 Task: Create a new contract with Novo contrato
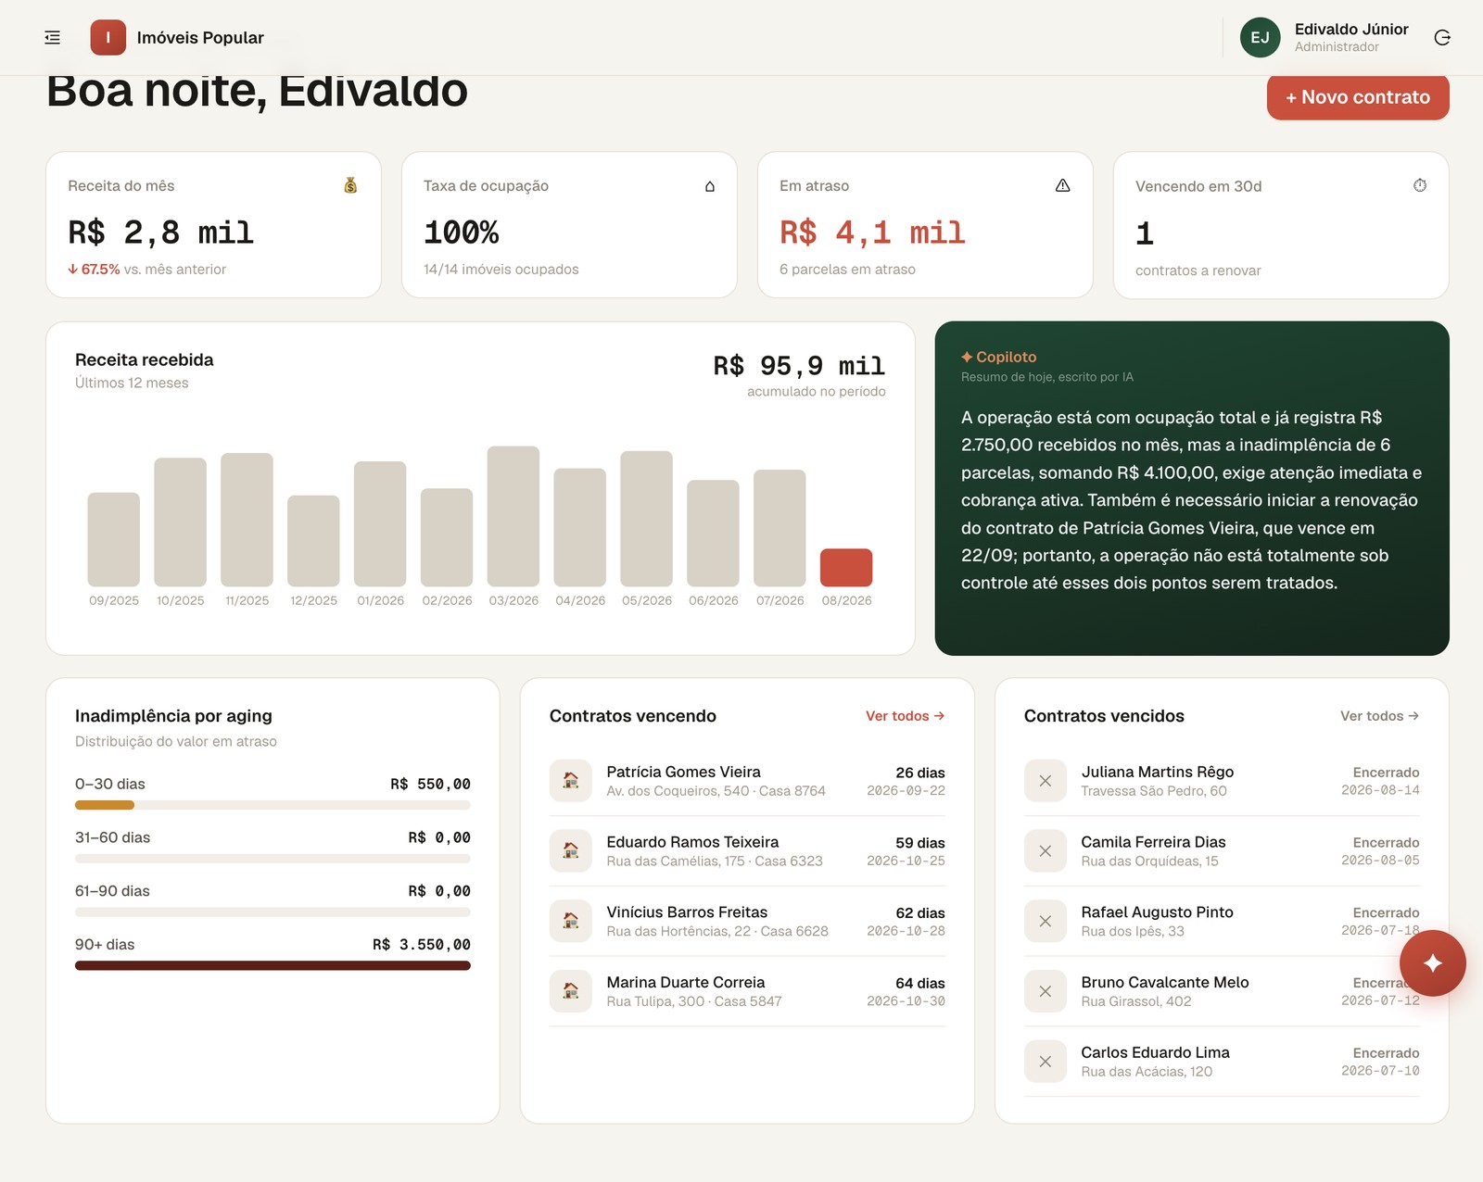[x=1358, y=97]
